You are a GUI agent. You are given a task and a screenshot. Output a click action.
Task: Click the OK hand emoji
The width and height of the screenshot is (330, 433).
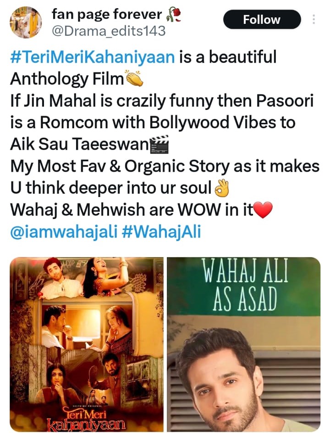click(x=221, y=188)
